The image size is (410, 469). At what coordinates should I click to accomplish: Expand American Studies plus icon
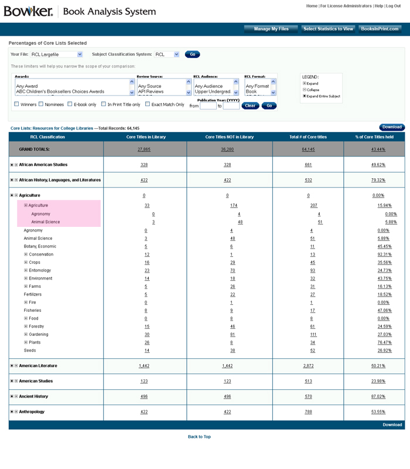16,381
